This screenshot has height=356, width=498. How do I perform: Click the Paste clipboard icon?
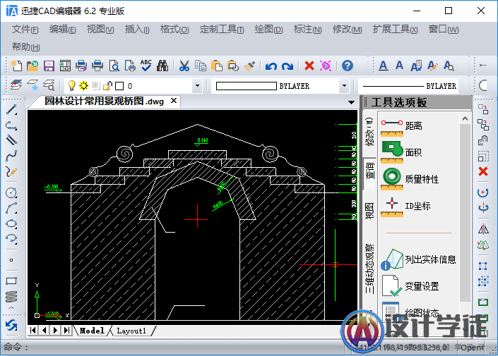tap(217, 66)
